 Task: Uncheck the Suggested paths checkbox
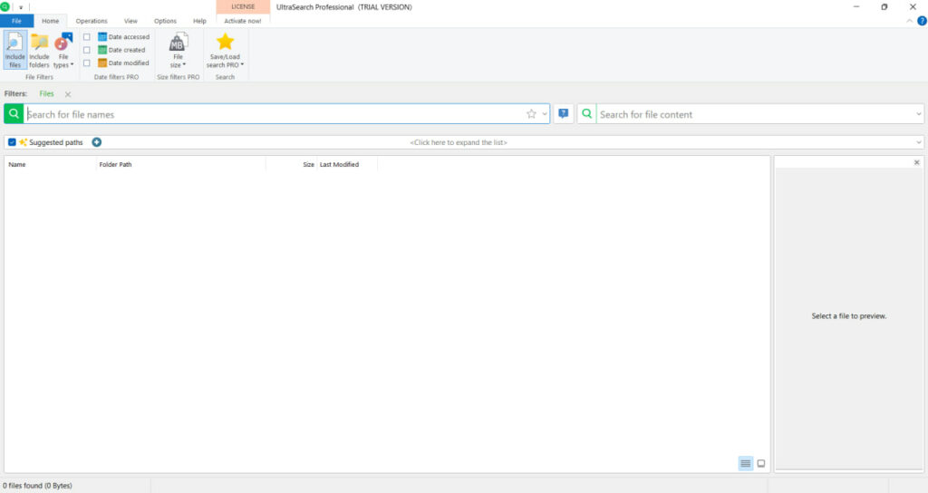click(12, 142)
